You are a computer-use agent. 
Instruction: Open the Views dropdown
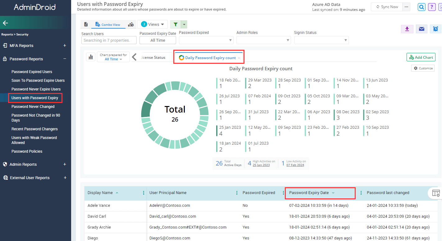[153, 24]
